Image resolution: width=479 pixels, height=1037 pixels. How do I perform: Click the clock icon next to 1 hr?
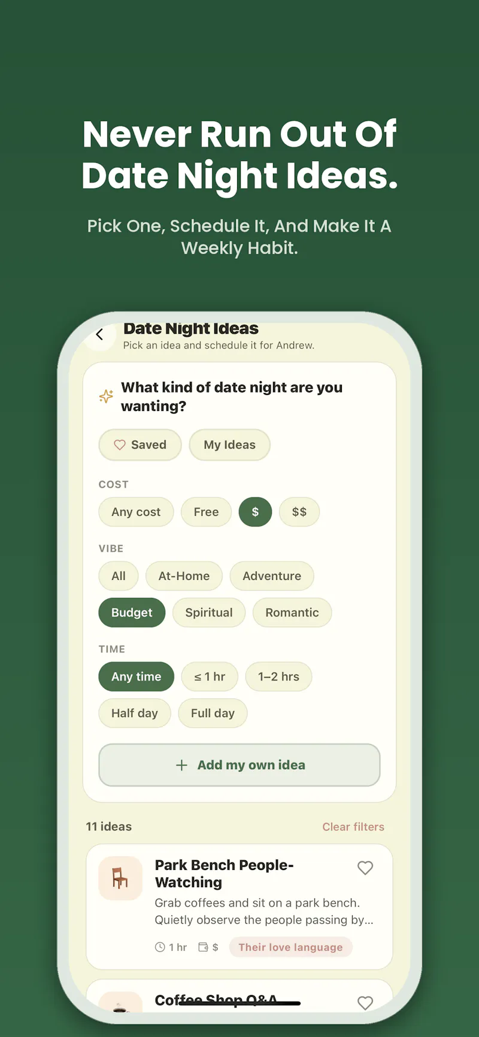(x=160, y=947)
